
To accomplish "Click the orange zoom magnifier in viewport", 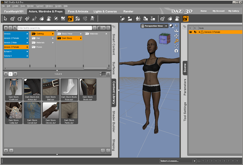I will [176, 41].
